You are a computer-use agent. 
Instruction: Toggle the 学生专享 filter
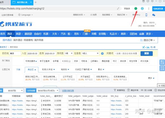(133, 61)
